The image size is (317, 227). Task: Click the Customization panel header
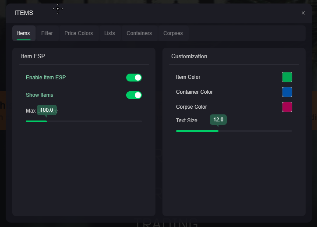coord(189,57)
